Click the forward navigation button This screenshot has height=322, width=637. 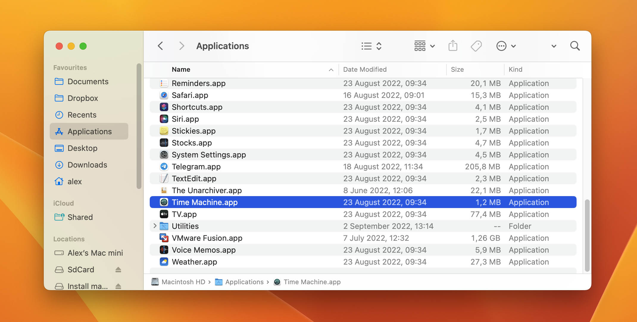coord(181,46)
